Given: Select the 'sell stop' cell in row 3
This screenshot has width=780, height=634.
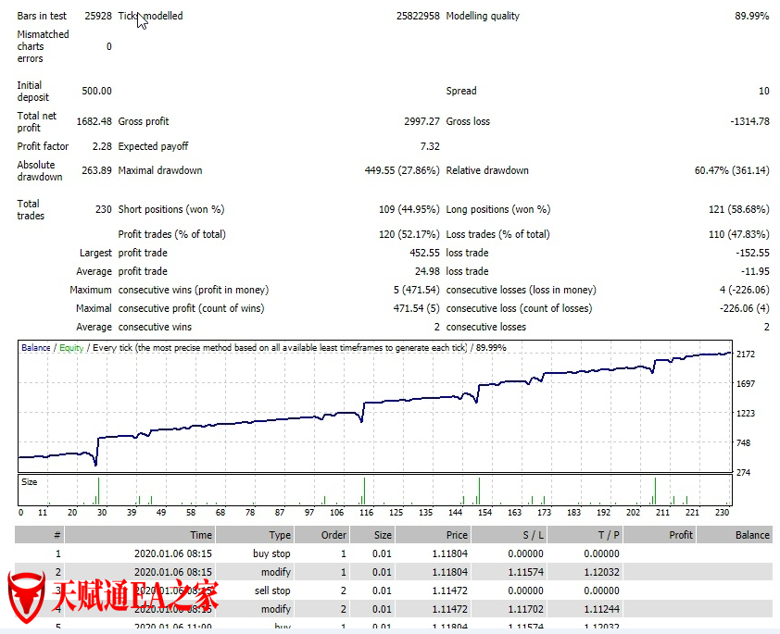Looking at the screenshot, I should pyautogui.click(x=271, y=590).
